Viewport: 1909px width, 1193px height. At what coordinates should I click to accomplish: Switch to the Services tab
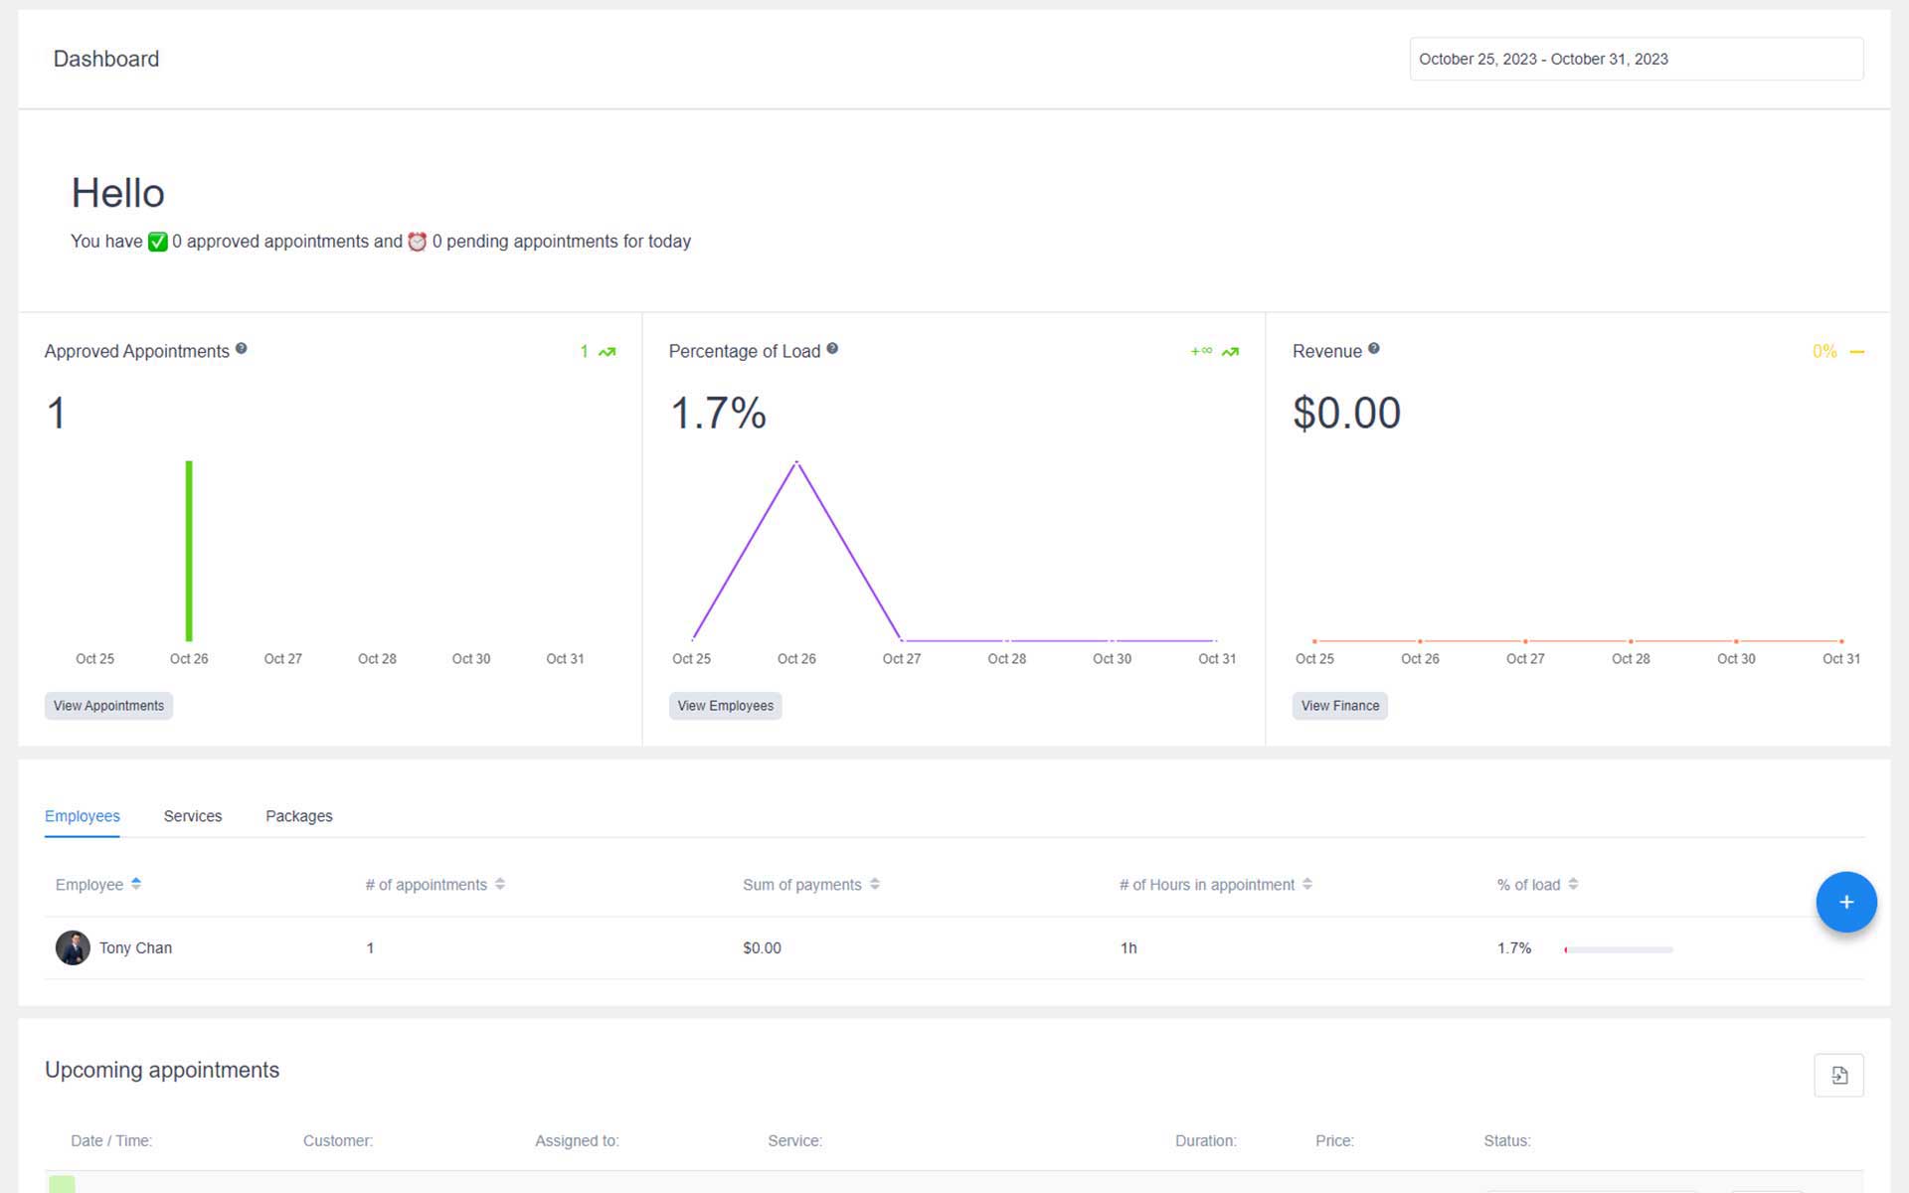pos(193,816)
